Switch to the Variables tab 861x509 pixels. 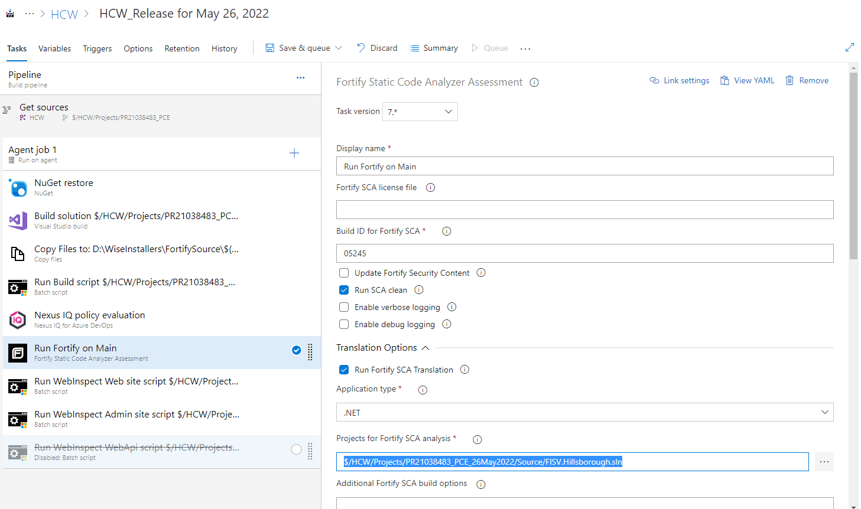[x=54, y=48]
